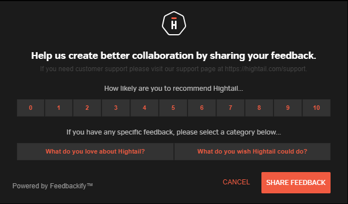Select rating 1 on the recommendation scale
Screen dimensions: 348x204
pos(58,108)
